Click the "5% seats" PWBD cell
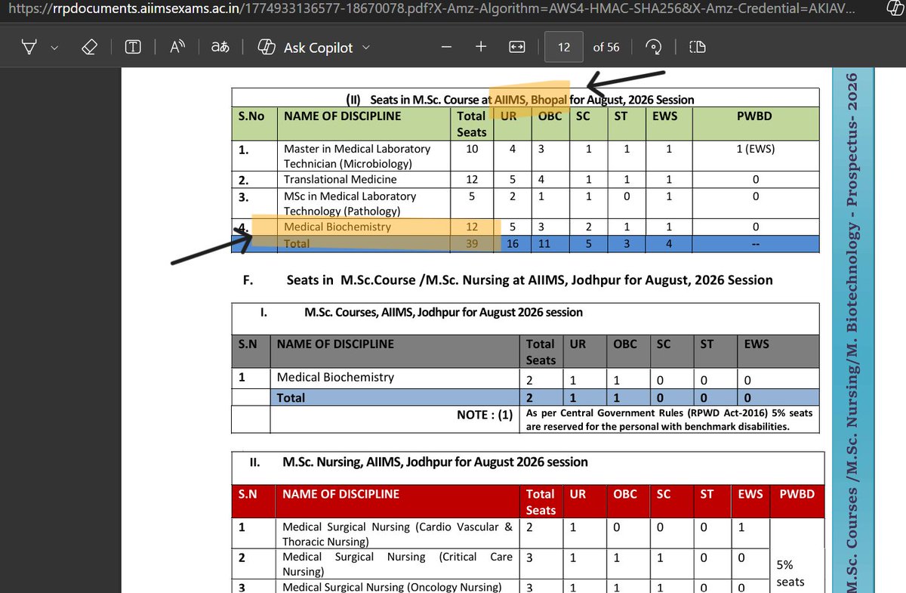Screen dimensions: 906x593 (791, 573)
